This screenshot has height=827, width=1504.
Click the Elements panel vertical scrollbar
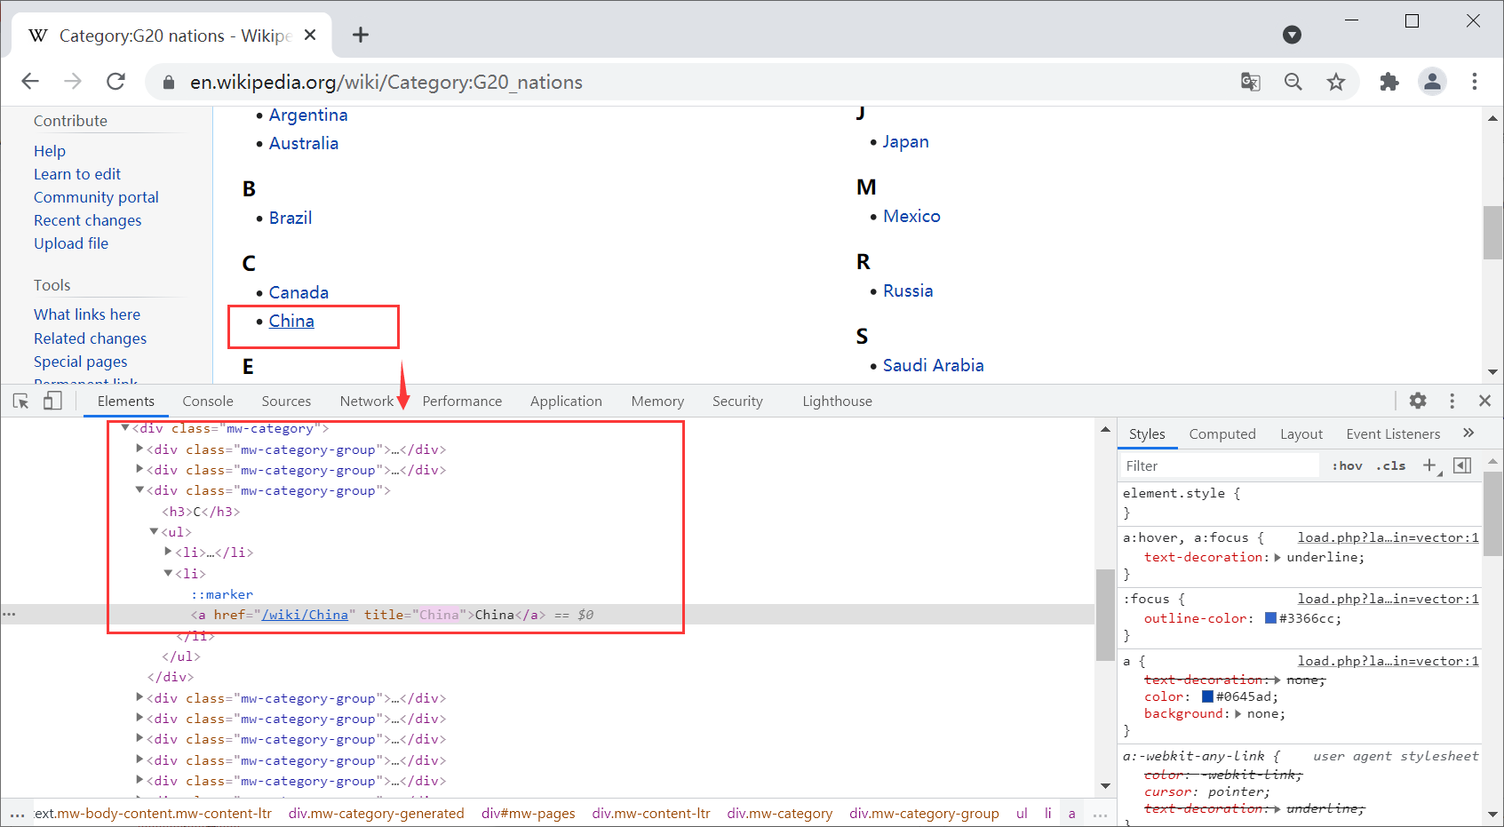(x=1105, y=615)
